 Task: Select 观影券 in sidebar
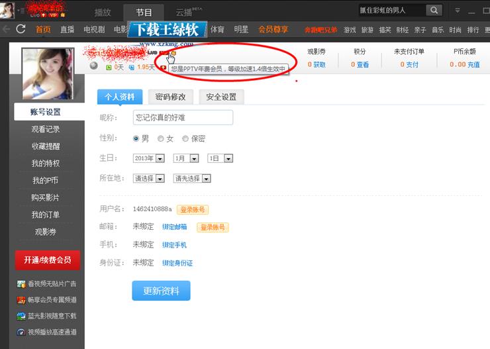click(46, 232)
